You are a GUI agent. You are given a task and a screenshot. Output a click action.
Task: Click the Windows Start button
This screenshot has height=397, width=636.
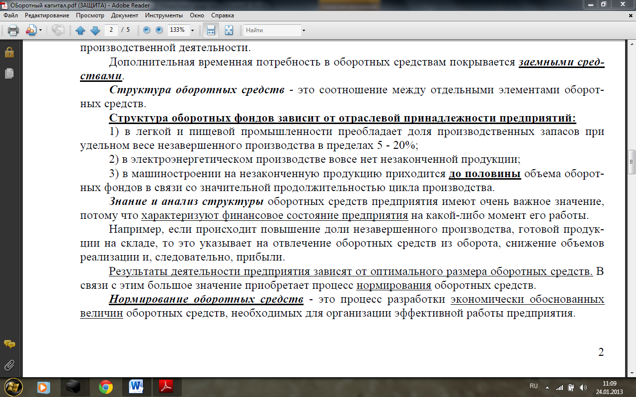13,387
